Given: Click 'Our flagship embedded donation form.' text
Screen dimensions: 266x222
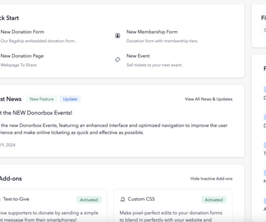Looking at the screenshot, I should point(38,41).
